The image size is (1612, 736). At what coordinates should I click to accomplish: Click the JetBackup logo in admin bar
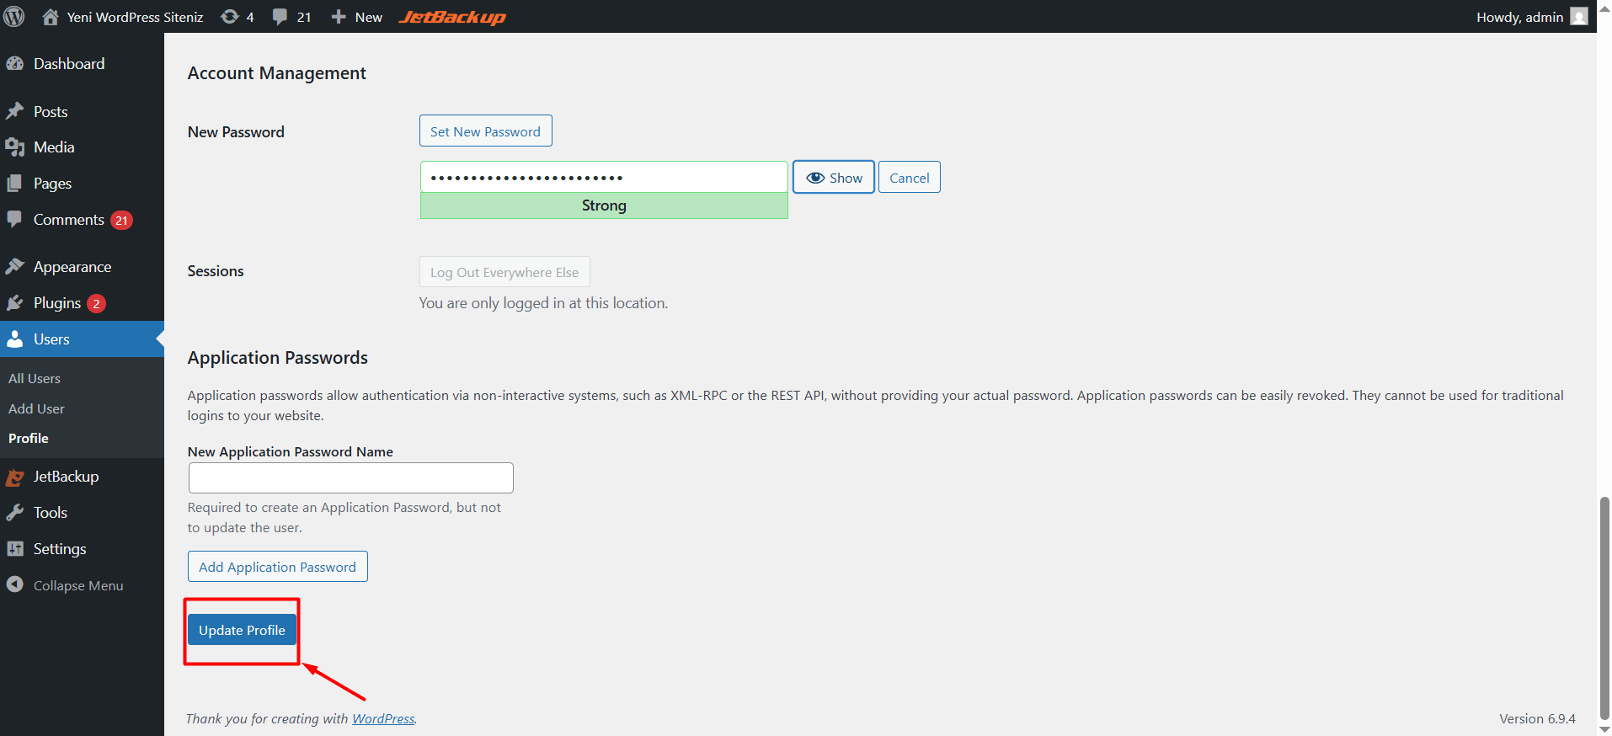(x=452, y=17)
